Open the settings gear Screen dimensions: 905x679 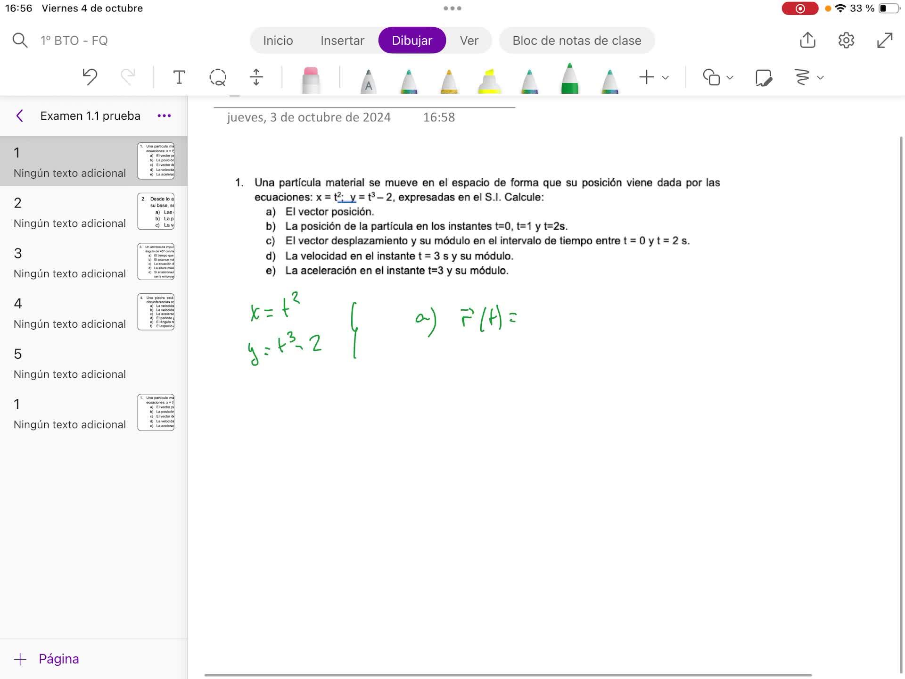click(846, 40)
